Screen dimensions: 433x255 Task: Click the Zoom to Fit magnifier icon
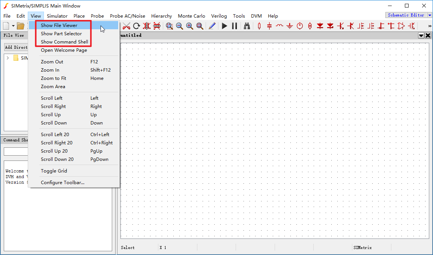pyautogui.click(x=200, y=26)
